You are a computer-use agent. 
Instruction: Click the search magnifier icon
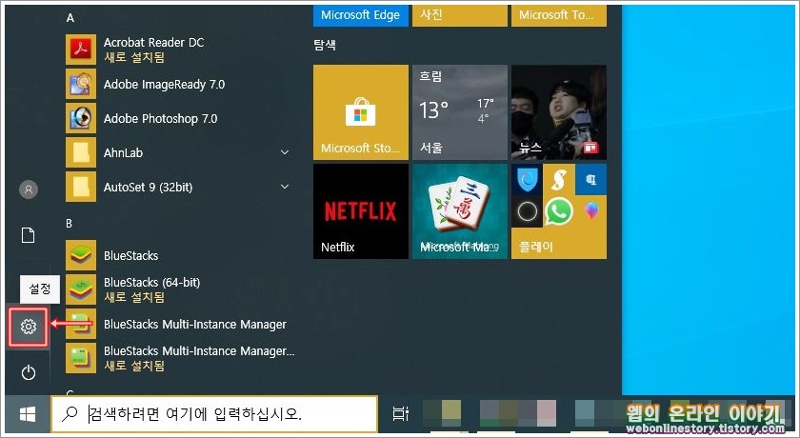70,413
